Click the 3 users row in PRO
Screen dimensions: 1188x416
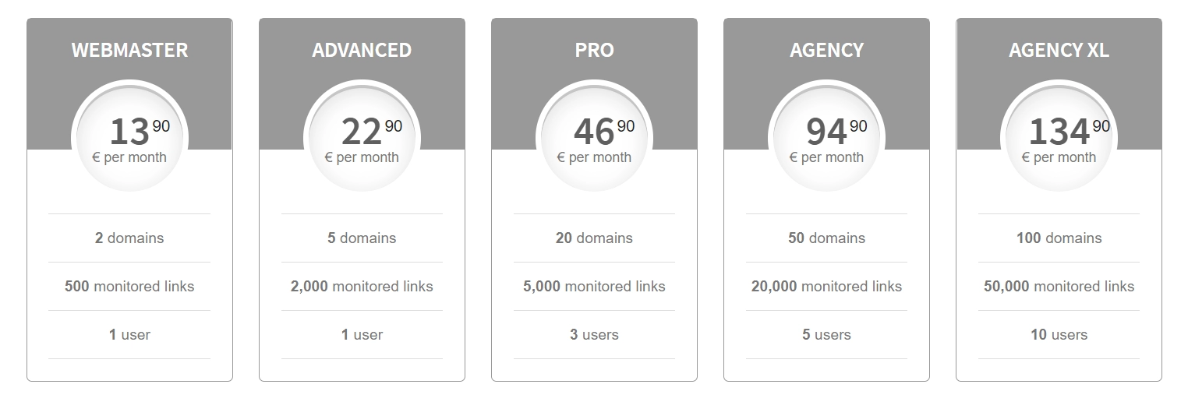pyautogui.click(x=594, y=335)
